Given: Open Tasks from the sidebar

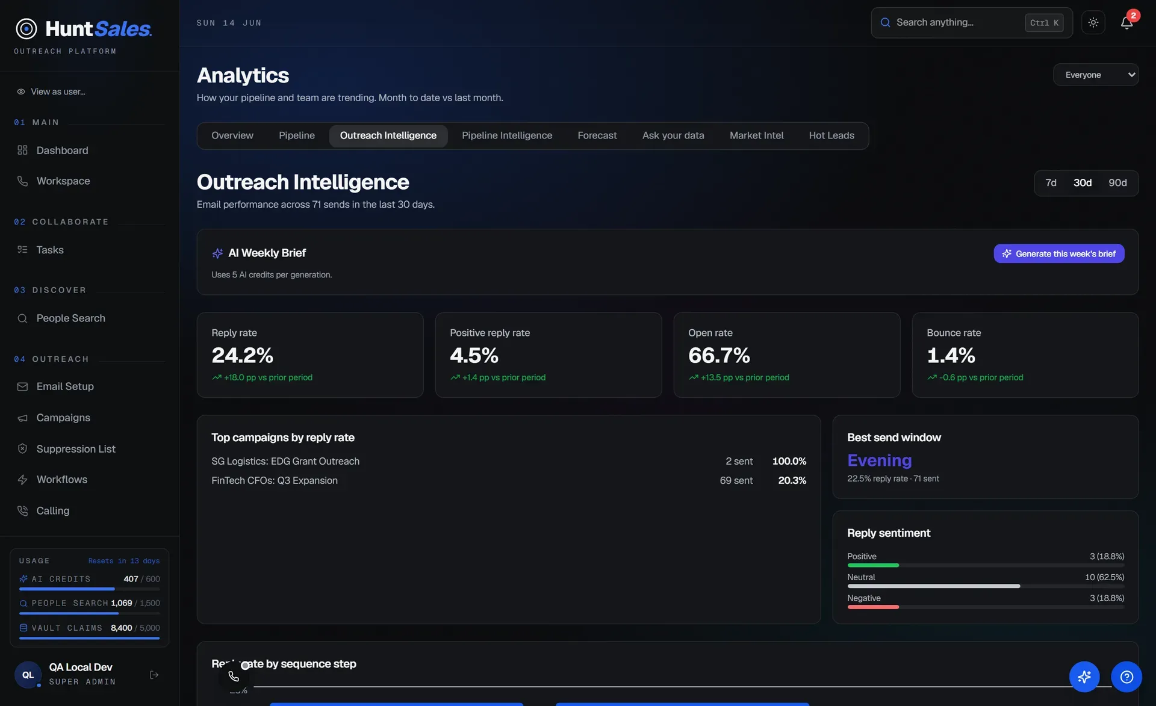Looking at the screenshot, I should (50, 250).
